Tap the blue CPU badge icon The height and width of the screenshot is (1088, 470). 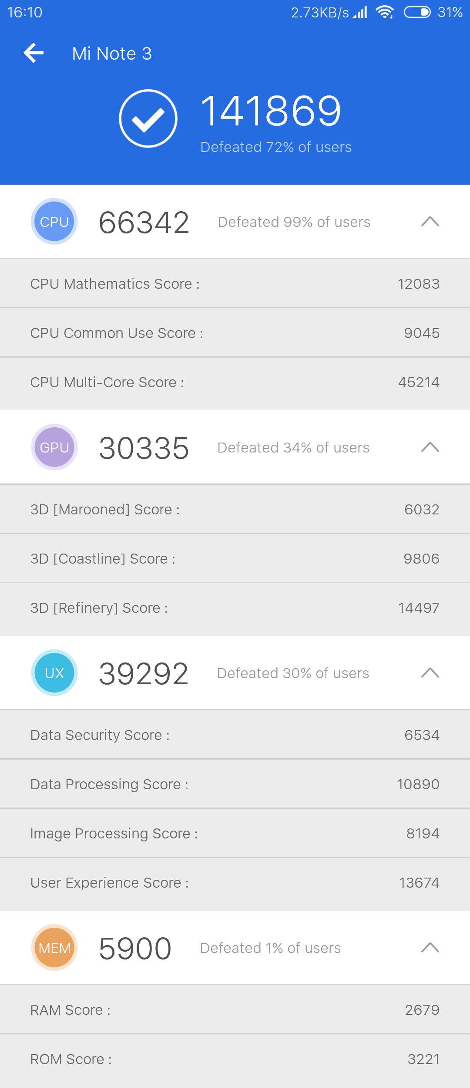click(x=54, y=222)
